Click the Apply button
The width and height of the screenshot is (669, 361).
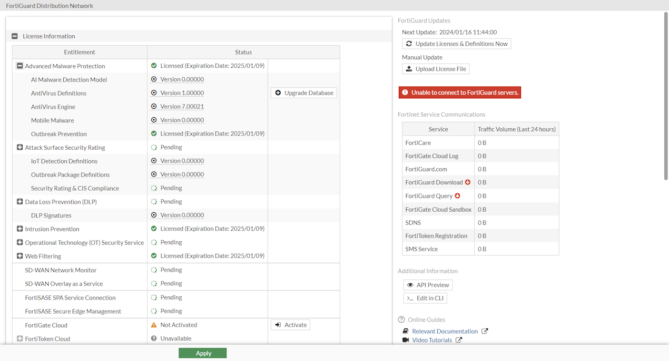[x=202, y=353]
